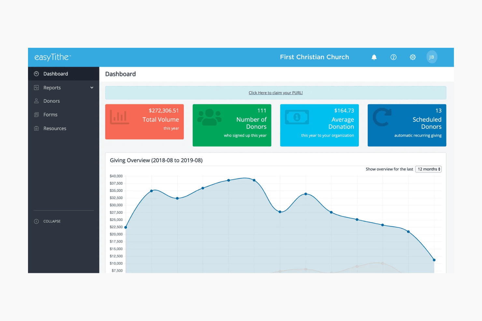Click the Donors person icon in sidebar
This screenshot has height=321, width=482.
click(x=36, y=101)
